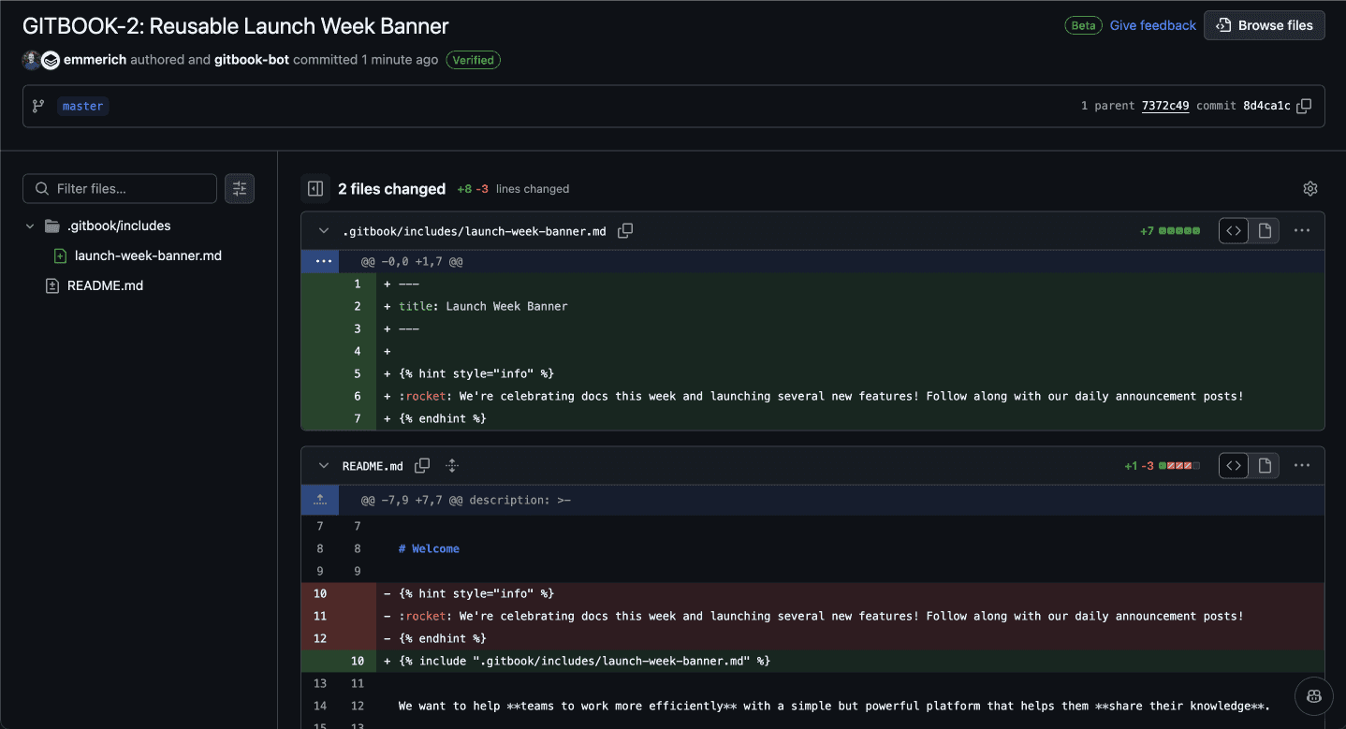Show source diff for launch-week-banner.md

pyautogui.click(x=1234, y=230)
